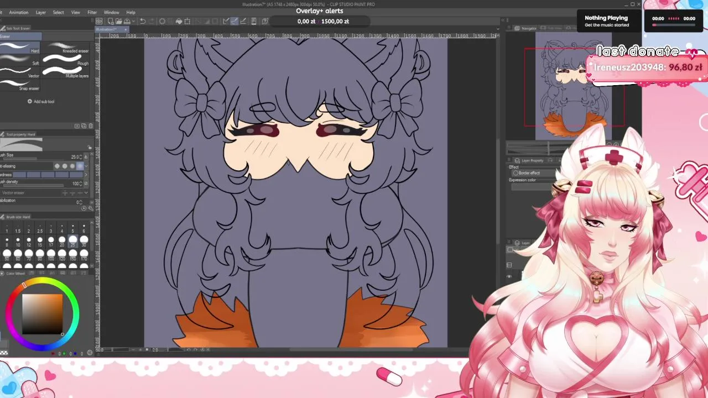This screenshot has width=708, height=398.
Task: Toggle the first snap icon in the command bar
Action: tap(226, 22)
